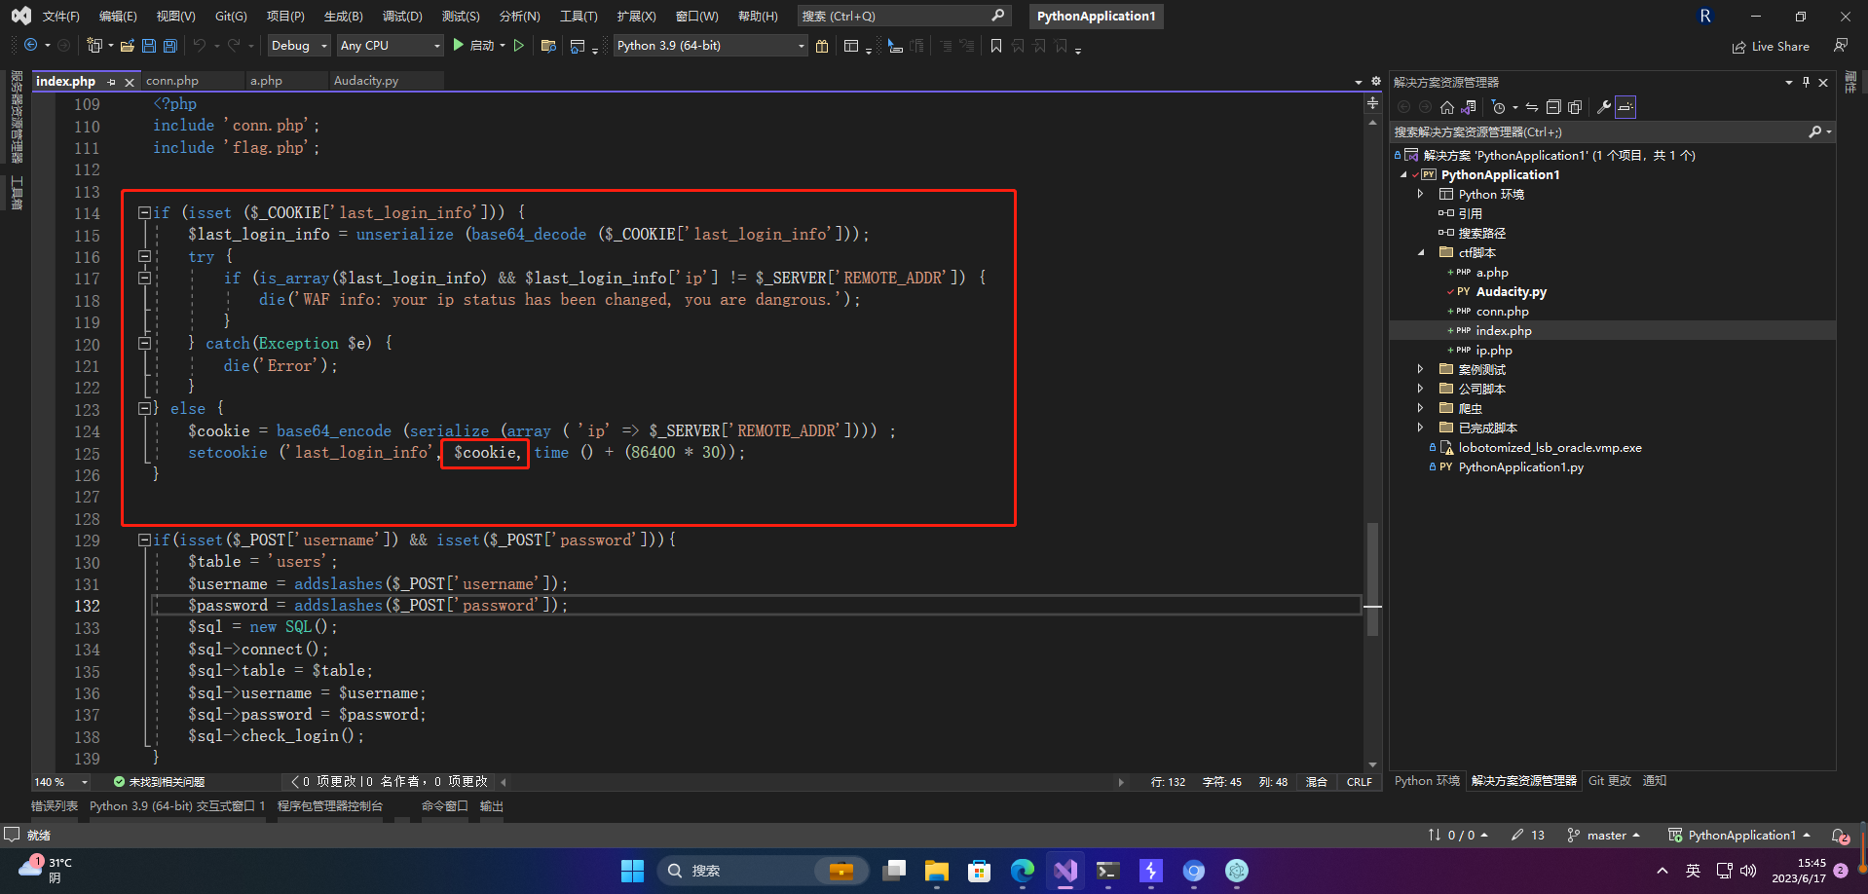Image resolution: width=1868 pixels, height=894 pixels.
Task: Open the 输出 window tab
Action: click(492, 806)
